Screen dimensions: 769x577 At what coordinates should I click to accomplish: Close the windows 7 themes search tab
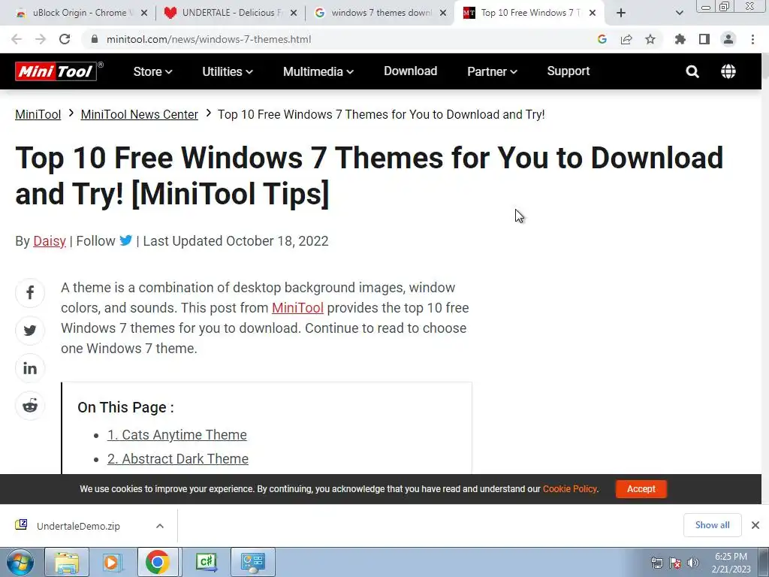pos(443,14)
